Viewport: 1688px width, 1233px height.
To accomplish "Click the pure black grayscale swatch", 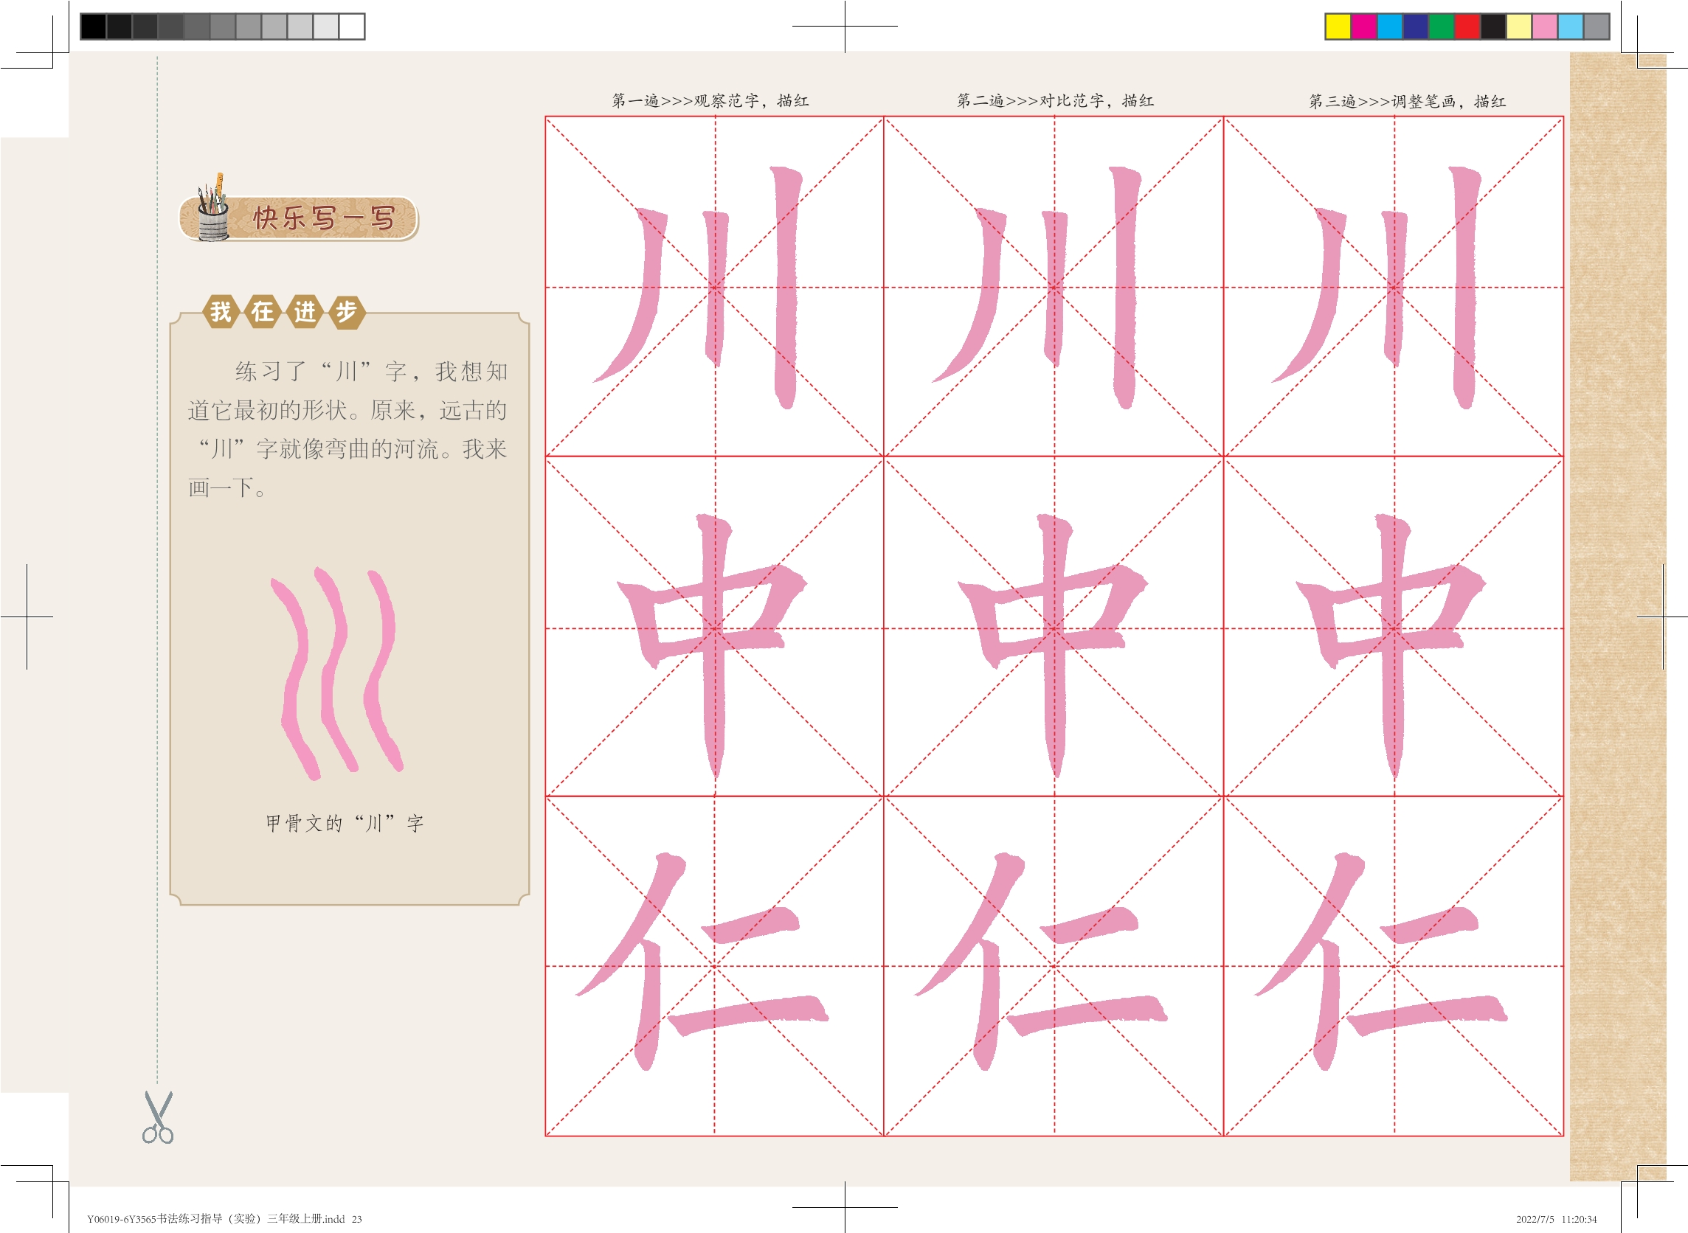I will click(x=93, y=27).
